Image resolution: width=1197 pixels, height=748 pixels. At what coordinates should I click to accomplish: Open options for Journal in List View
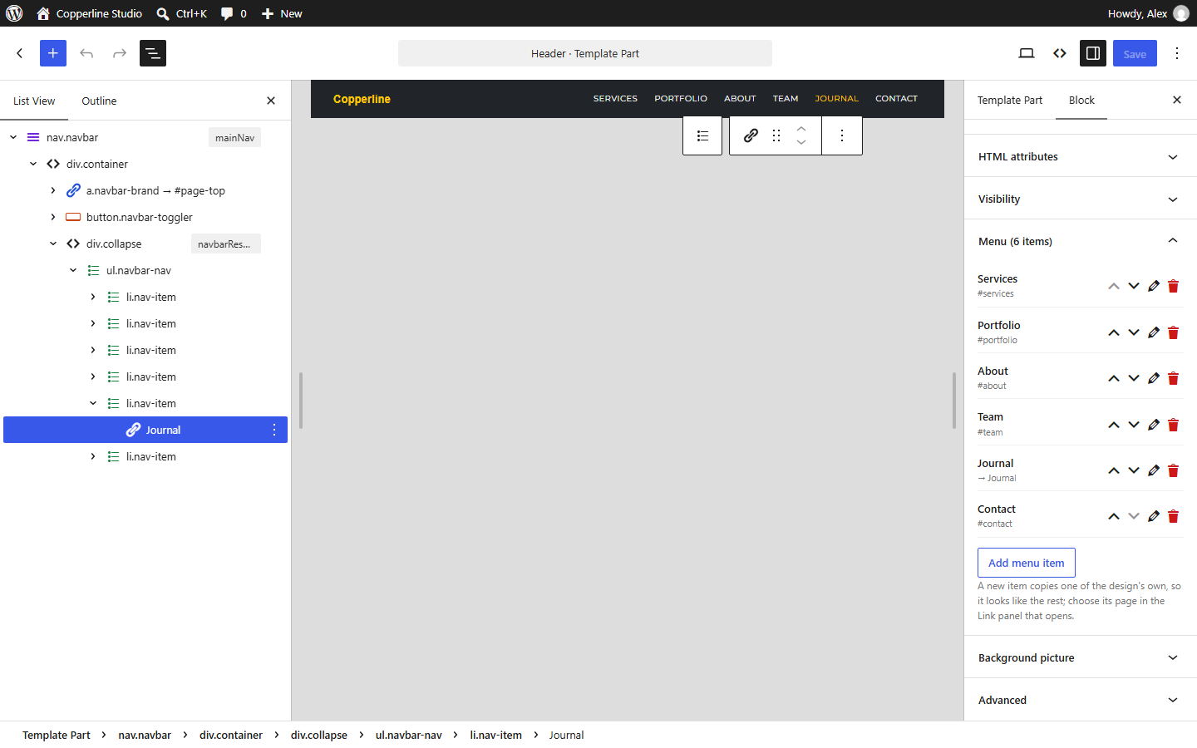tap(274, 430)
